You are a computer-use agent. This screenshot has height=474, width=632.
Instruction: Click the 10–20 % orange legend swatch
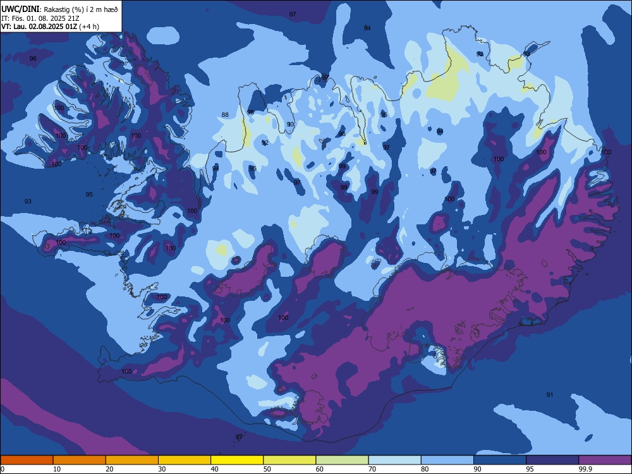(80, 460)
